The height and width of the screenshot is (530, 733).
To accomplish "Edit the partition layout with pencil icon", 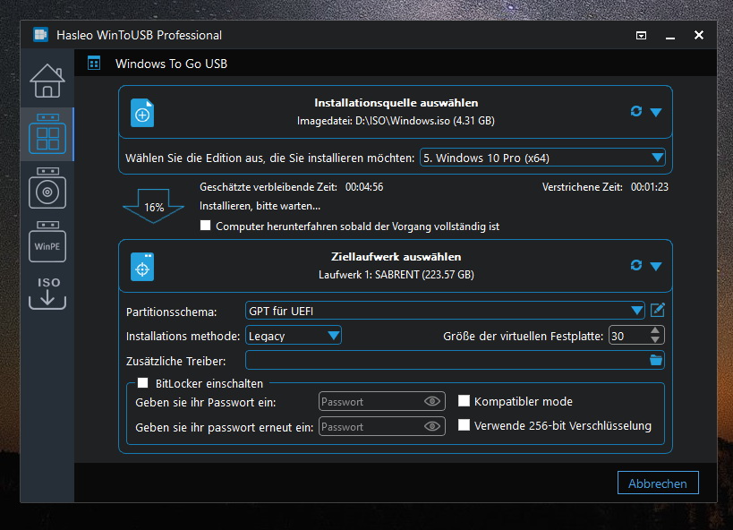I will [x=657, y=310].
